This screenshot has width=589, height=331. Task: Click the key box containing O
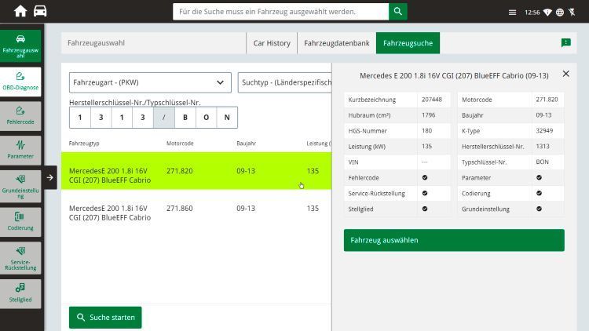[206, 118]
